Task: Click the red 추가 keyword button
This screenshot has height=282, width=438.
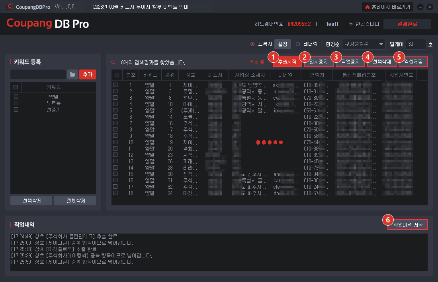Action: (88, 74)
